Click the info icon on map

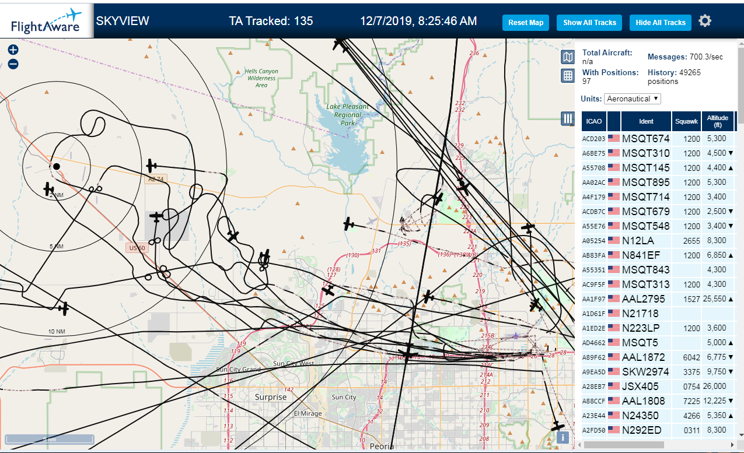point(563,437)
